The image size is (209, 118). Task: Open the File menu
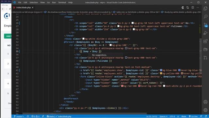point(20,2)
